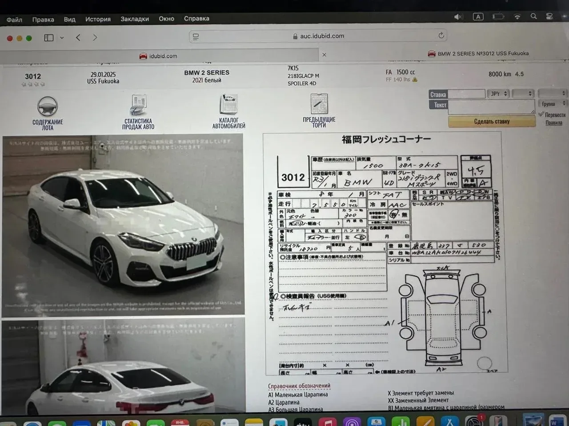Open Статистика продаж авто icon
Viewport: 569px width, 426px height.
coord(139,105)
